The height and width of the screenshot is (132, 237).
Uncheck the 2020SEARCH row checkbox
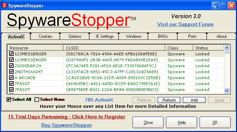[x=11, y=66]
